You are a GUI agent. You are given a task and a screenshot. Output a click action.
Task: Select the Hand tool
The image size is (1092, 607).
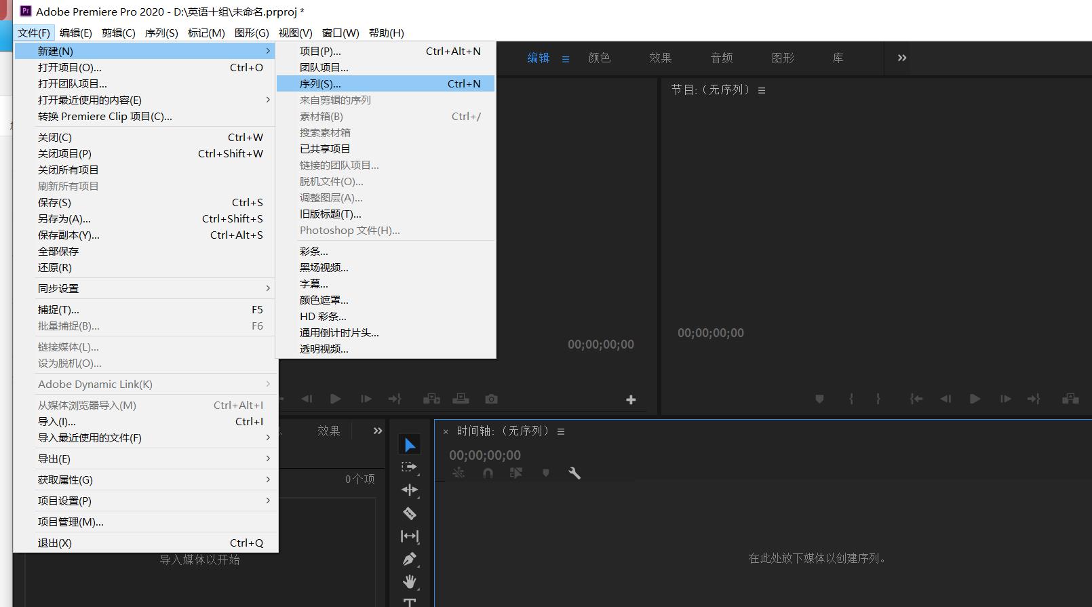[410, 582]
